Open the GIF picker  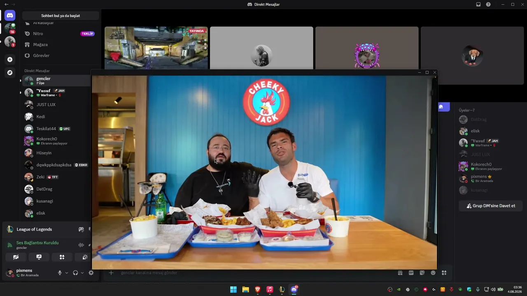(411, 273)
